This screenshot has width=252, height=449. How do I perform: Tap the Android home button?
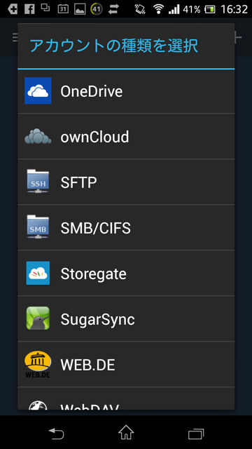(x=126, y=432)
